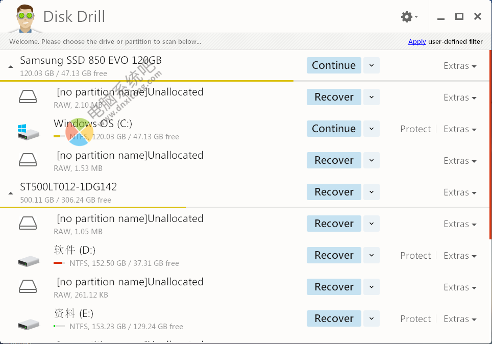Image resolution: width=492 pixels, height=344 pixels.
Task: Open scan options dropdown for Samsung SSD
Action: [x=372, y=65]
